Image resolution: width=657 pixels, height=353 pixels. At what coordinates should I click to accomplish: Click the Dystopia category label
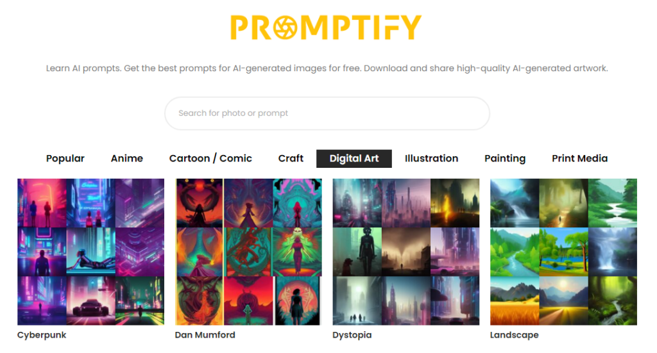[352, 335]
